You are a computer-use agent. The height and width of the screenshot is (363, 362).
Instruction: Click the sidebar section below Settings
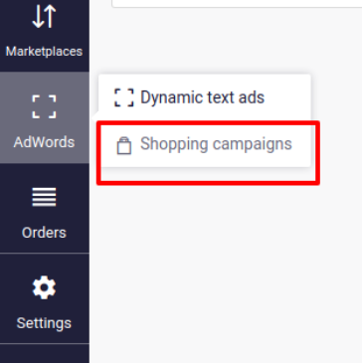click(45, 353)
